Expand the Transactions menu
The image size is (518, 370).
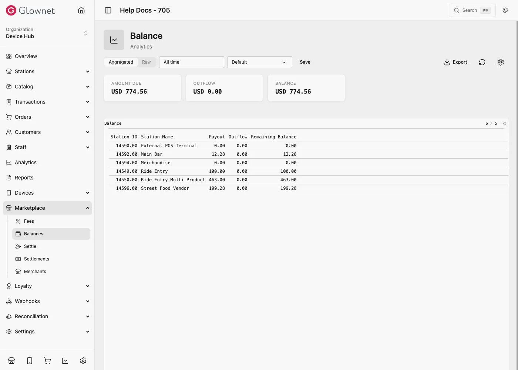(x=47, y=102)
